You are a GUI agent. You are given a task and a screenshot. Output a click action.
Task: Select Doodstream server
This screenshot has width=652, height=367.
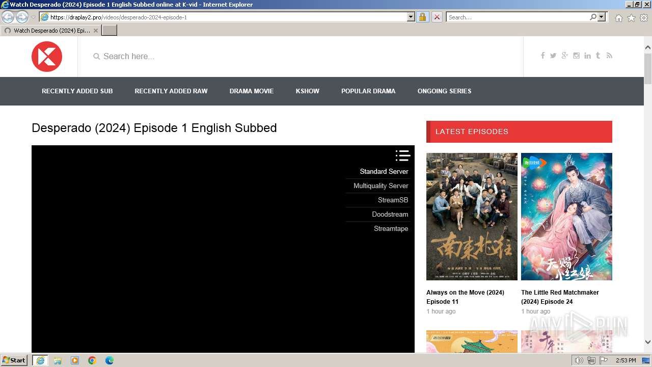pyautogui.click(x=390, y=214)
